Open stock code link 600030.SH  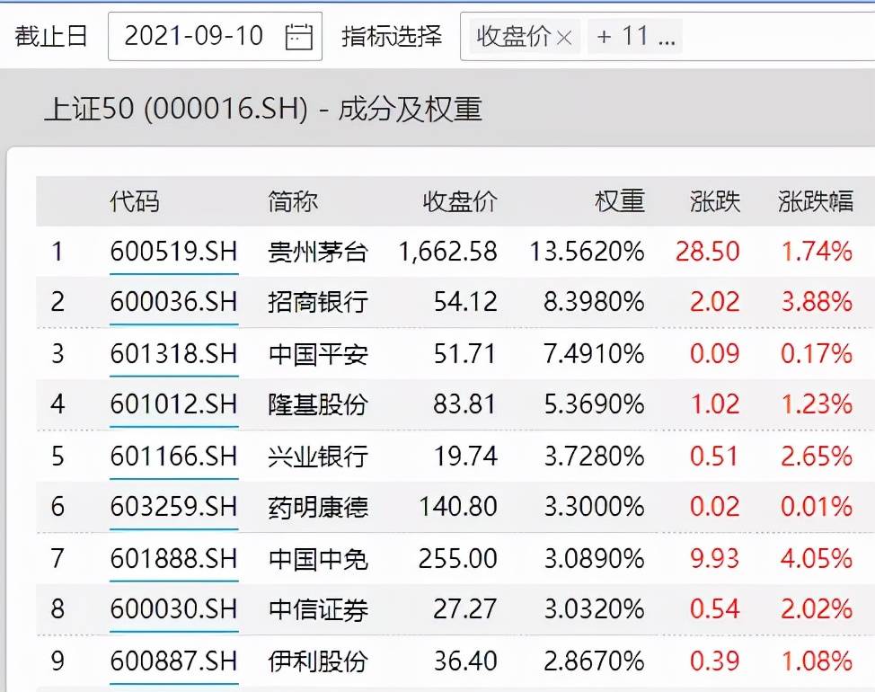point(174,608)
